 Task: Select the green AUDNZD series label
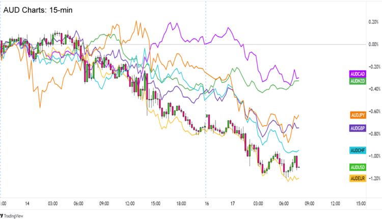click(357, 82)
